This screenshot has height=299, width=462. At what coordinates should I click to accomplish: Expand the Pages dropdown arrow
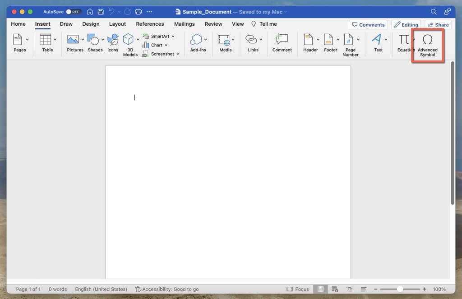28,40
